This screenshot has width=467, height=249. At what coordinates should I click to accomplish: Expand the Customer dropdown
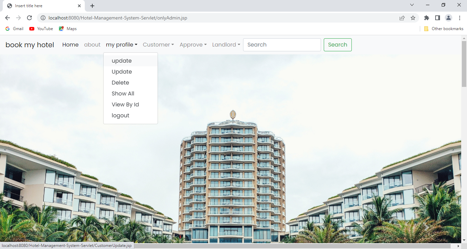[x=158, y=45]
